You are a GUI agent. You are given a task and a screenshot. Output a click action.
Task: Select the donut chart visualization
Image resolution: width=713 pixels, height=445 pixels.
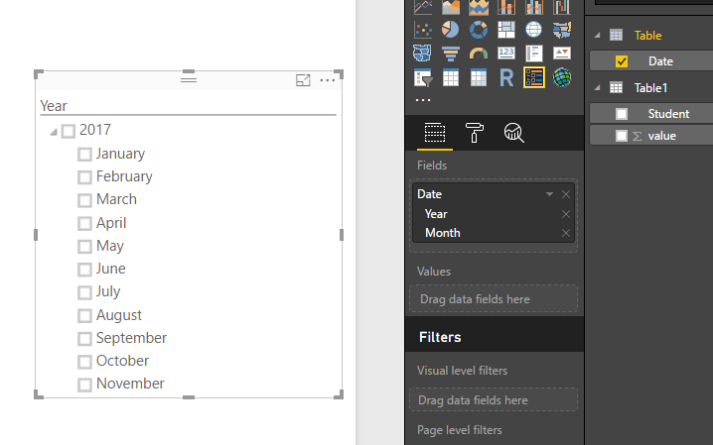[x=479, y=30]
